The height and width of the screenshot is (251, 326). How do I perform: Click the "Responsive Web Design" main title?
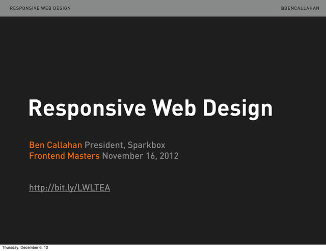[x=151, y=108]
